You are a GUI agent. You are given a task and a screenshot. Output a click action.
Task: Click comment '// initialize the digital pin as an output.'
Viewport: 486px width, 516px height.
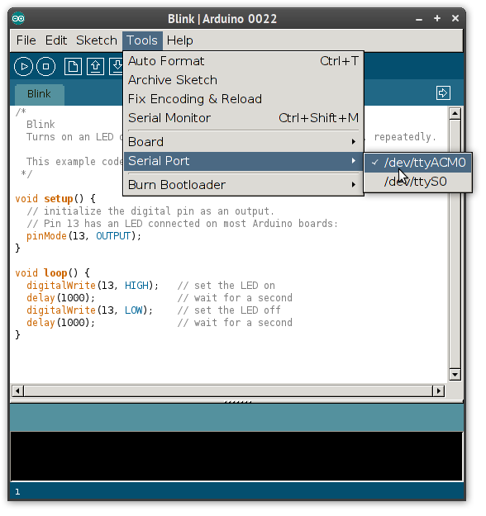point(150,211)
